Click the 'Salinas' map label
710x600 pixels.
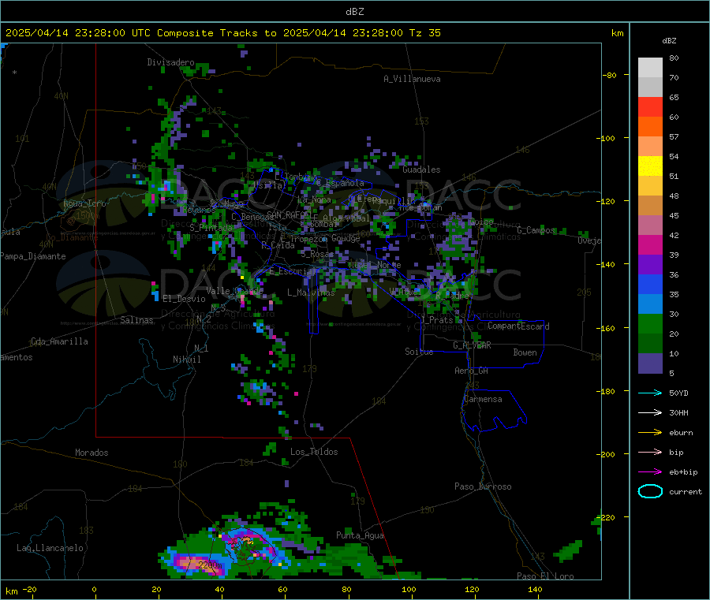[x=136, y=320]
